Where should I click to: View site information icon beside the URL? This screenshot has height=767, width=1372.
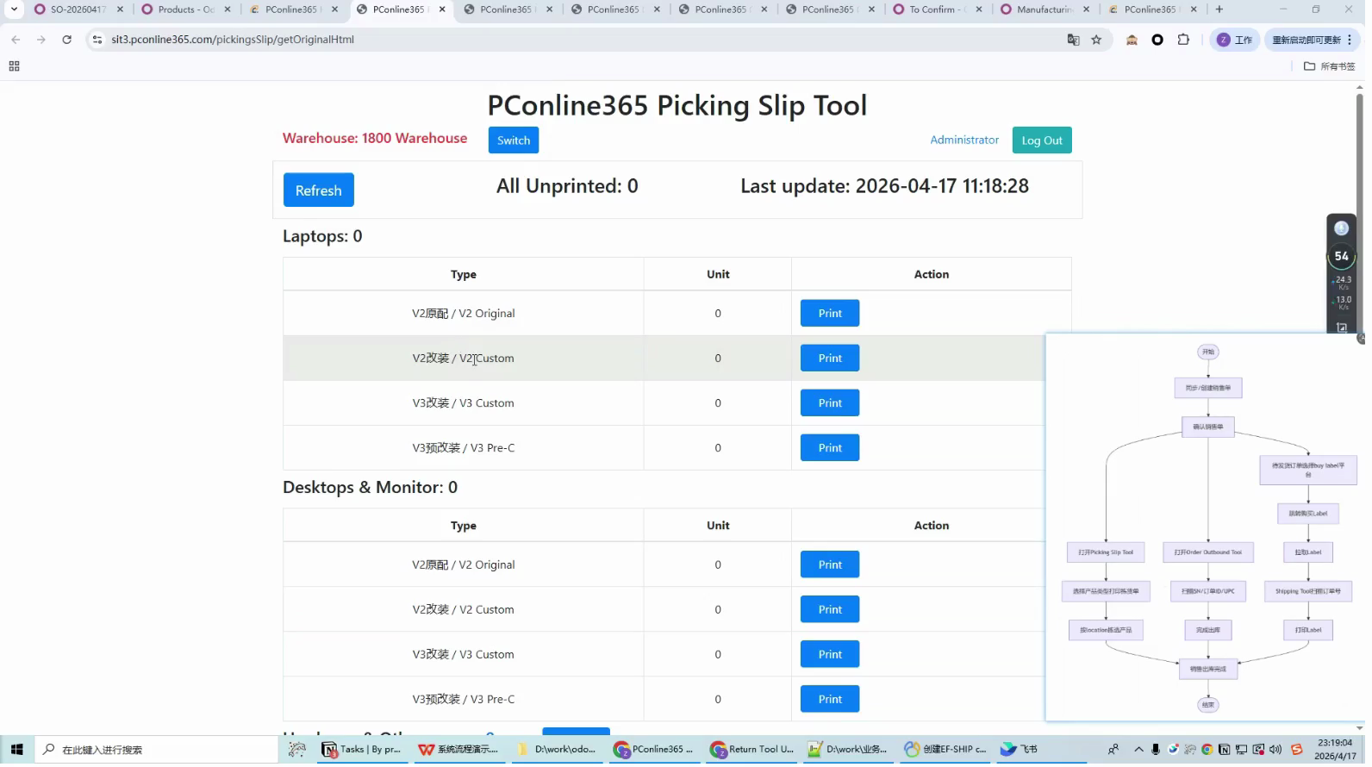[97, 40]
